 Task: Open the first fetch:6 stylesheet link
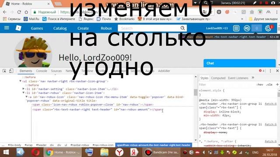point(270,104)
